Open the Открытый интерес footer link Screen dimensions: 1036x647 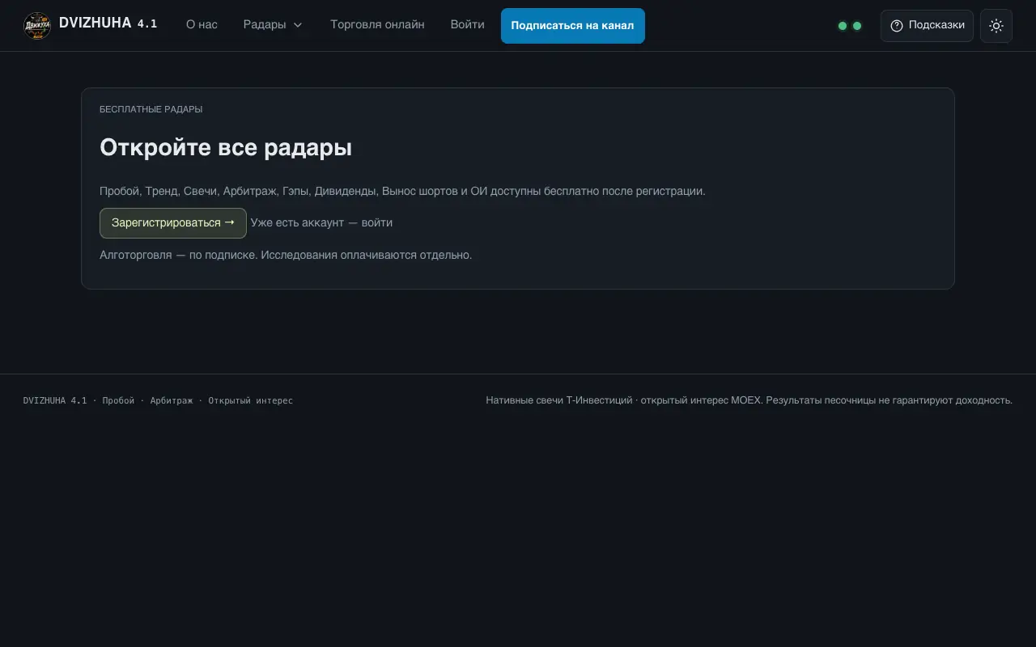pyautogui.click(x=251, y=400)
